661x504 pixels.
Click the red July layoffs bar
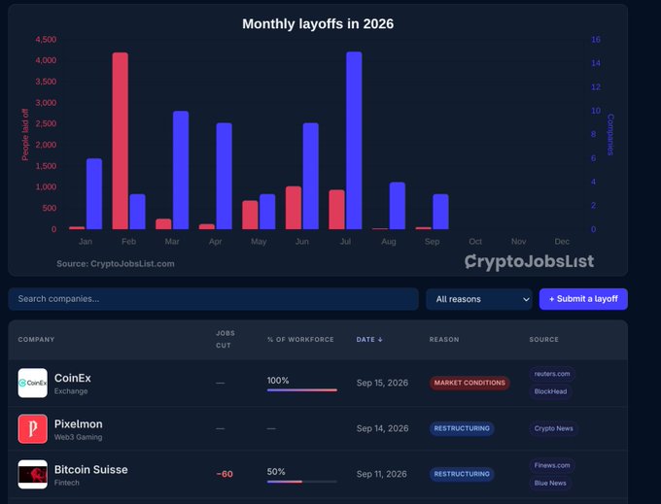pos(337,210)
